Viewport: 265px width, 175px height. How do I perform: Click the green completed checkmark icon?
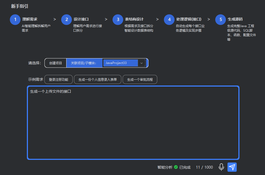[176, 167]
